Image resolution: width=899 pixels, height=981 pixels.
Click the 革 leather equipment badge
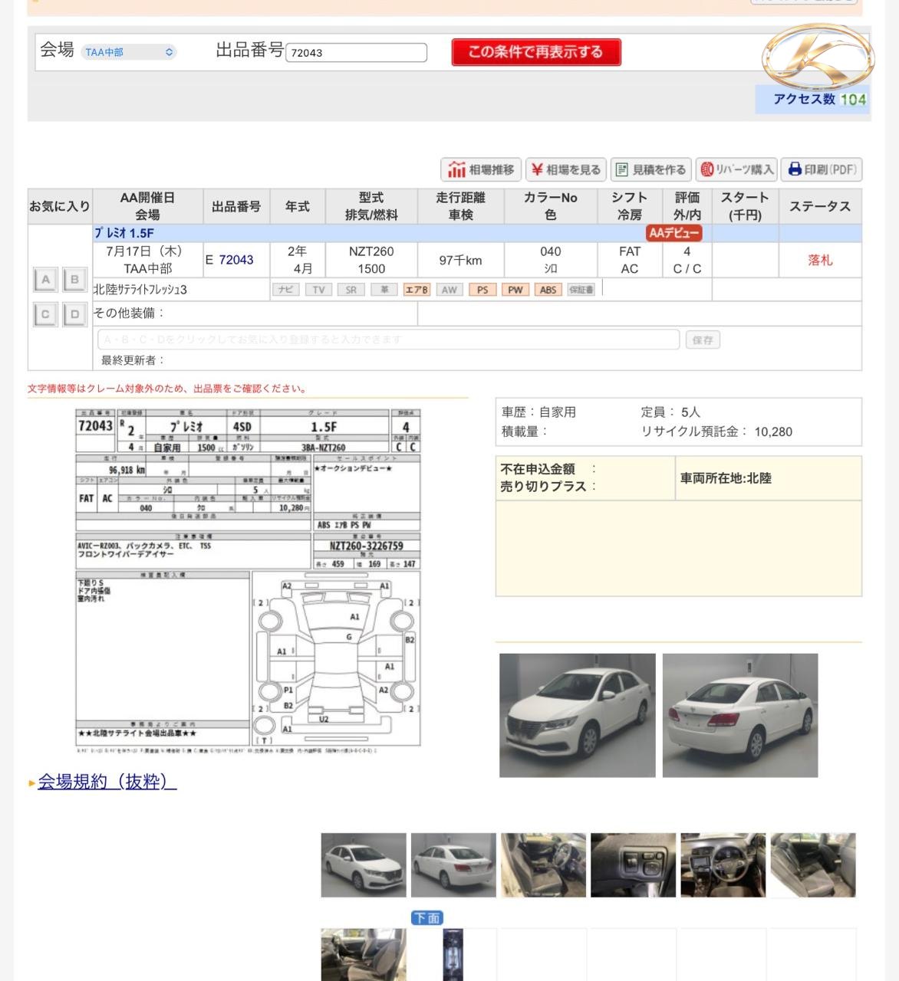(x=384, y=290)
